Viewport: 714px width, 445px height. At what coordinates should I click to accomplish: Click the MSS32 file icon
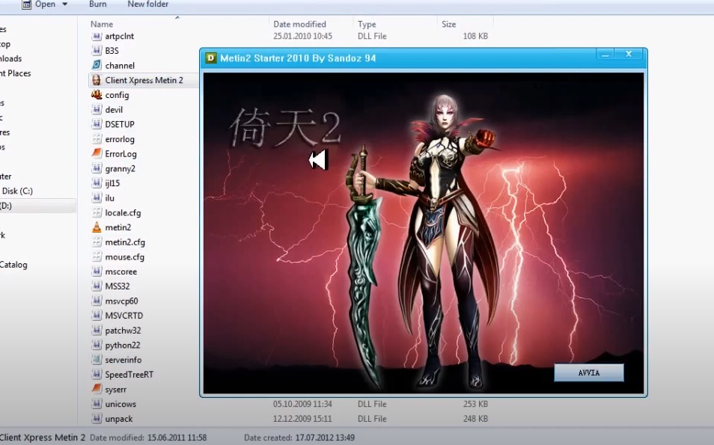pyautogui.click(x=97, y=286)
